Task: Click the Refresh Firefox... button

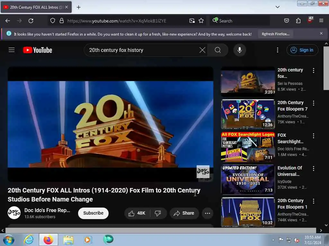Action: [275, 34]
